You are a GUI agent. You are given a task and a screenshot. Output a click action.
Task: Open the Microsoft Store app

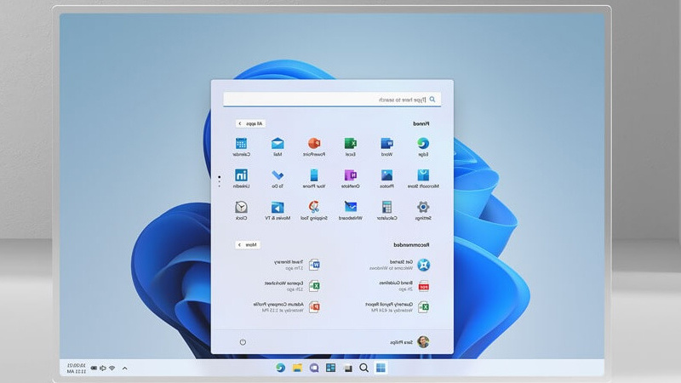click(x=423, y=179)
